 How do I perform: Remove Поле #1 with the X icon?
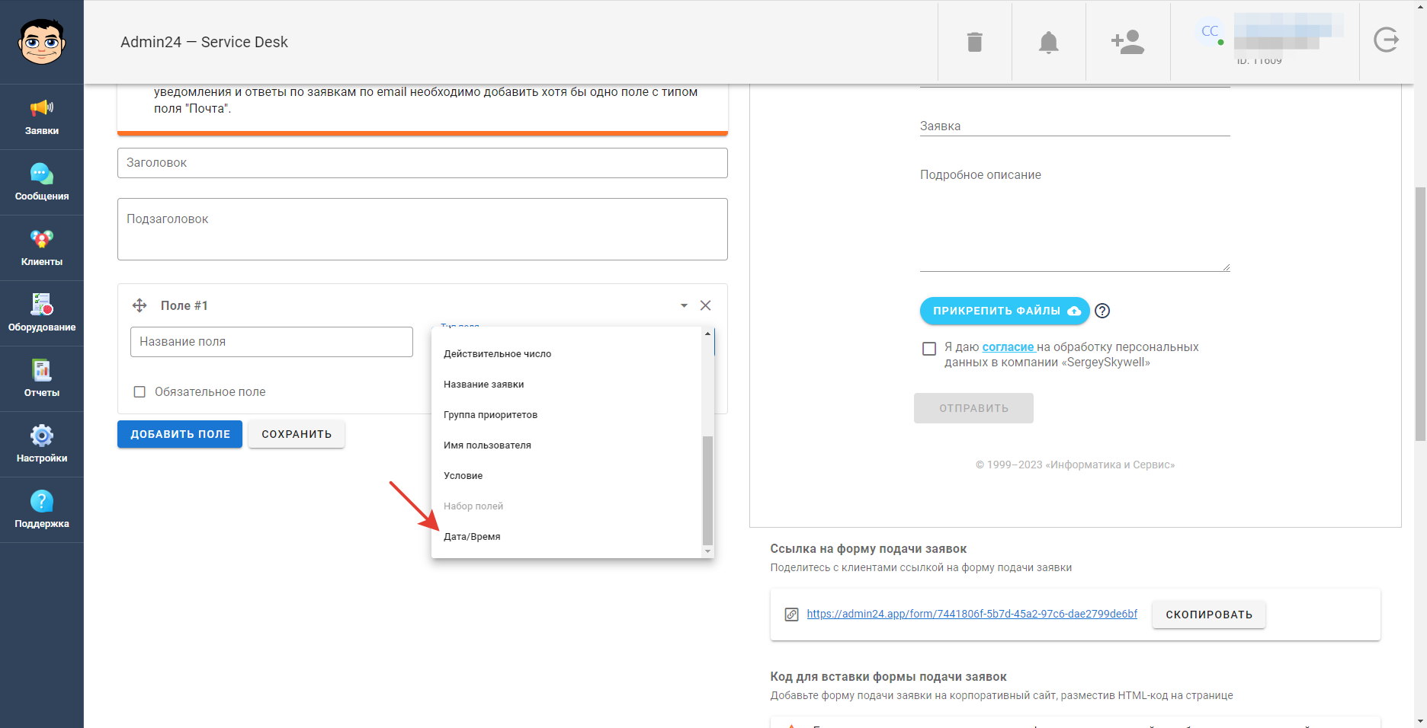coord(706,305)
